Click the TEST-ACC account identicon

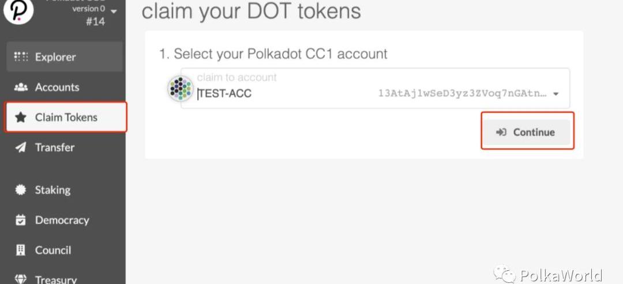(181, 88)
